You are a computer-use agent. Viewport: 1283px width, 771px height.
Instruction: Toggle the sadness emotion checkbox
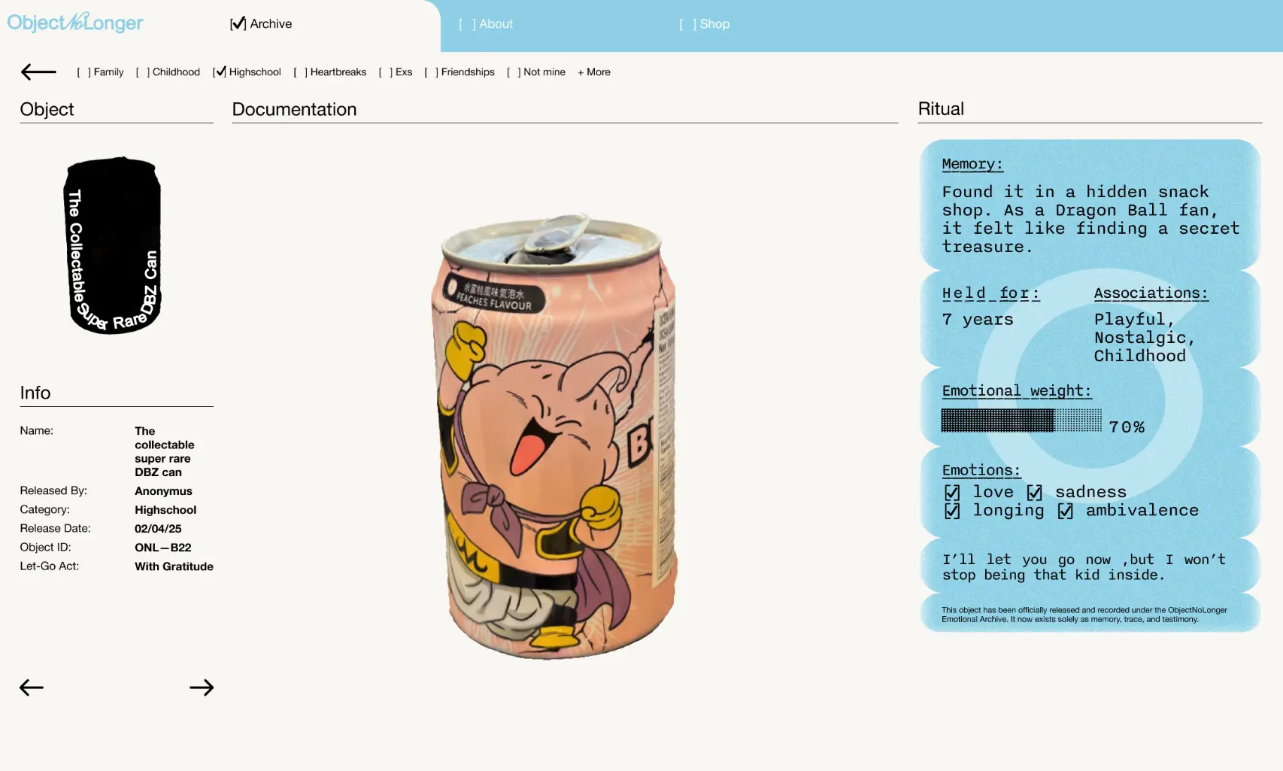click(1035, 492)
